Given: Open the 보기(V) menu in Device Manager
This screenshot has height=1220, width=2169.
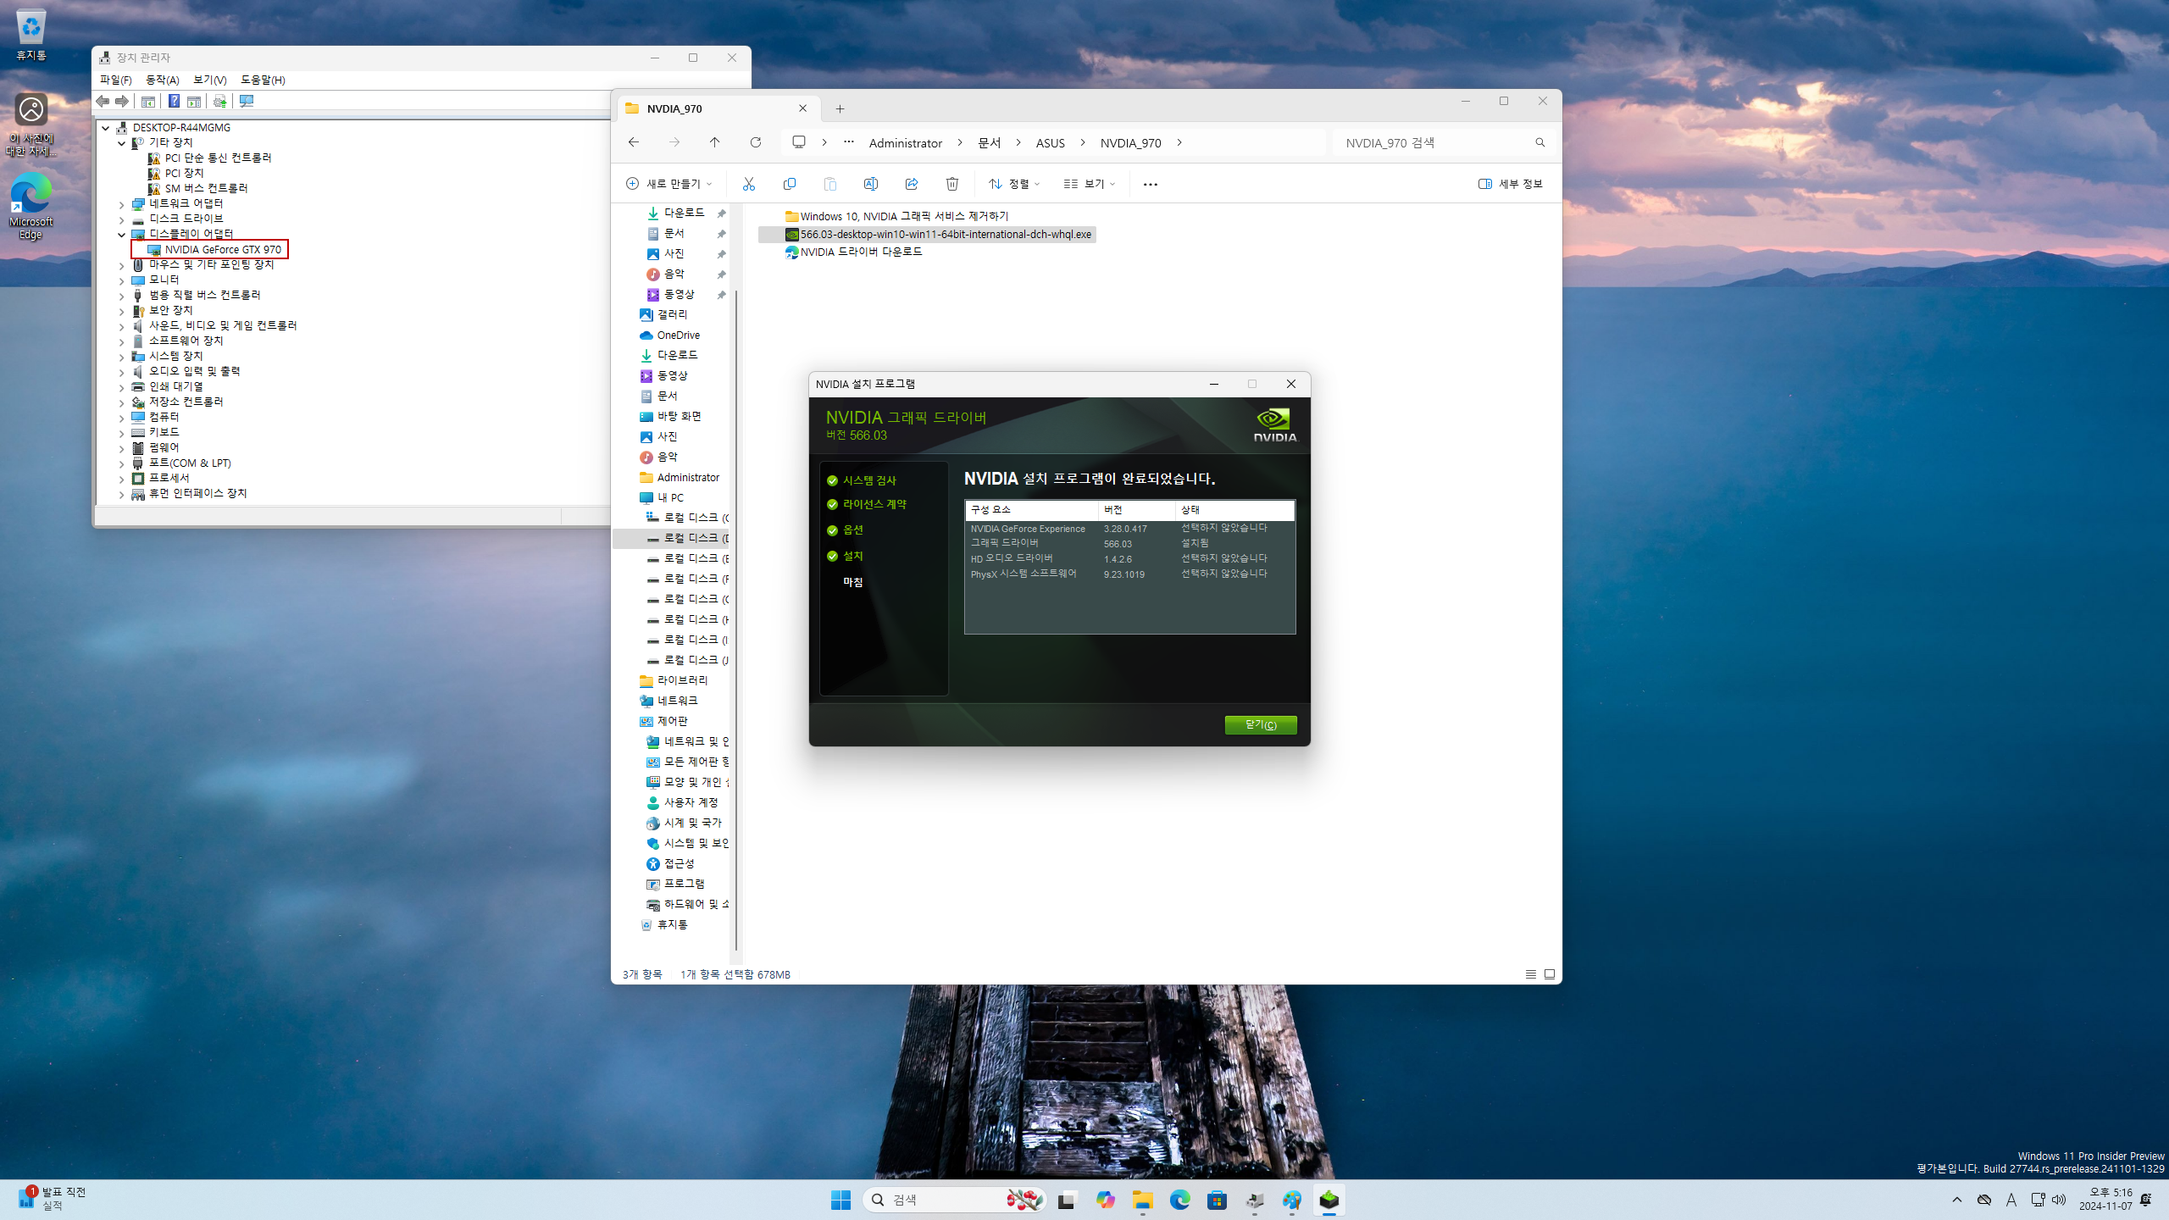Looking at the screenshot, I should (209, 80).
